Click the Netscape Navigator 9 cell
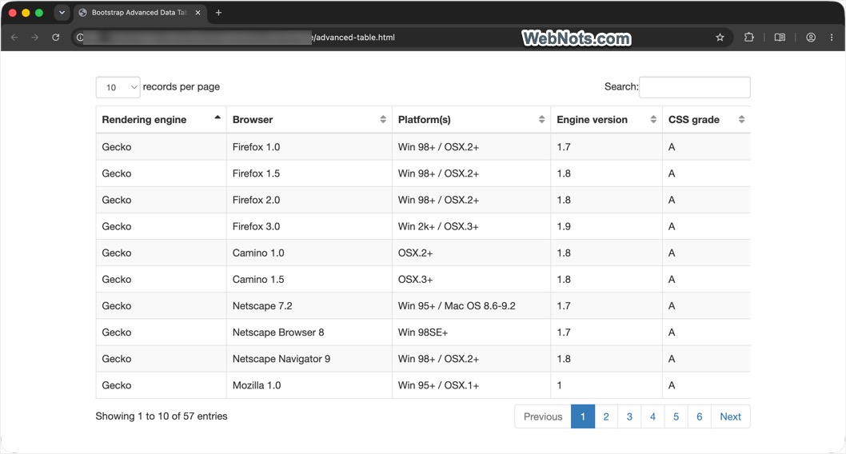Viewport: 846px width, 454px height. click(309, 358)
